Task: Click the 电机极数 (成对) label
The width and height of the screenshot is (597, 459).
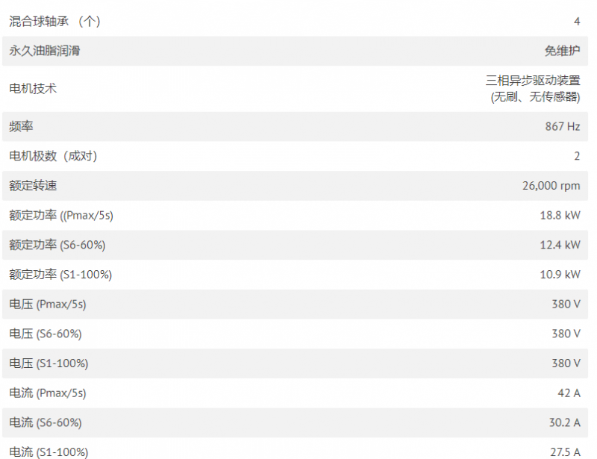Action: (53, 156)
